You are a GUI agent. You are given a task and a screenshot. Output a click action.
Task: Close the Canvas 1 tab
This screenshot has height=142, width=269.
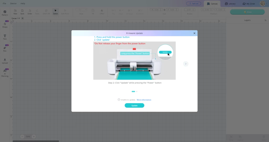click(19, 18)
